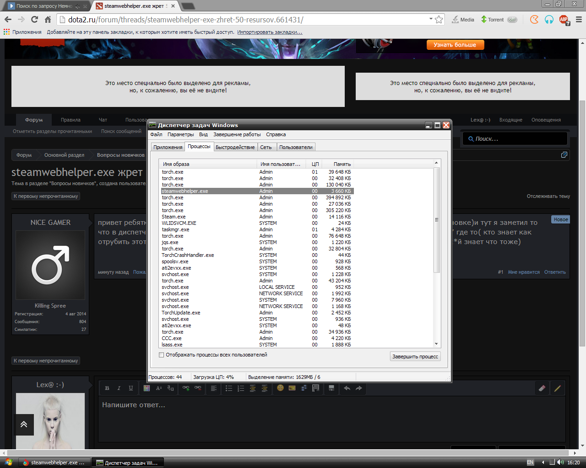Click the Завершить процесс button
This screenshot has width=586, height=468.
click(x=415, y=356)
